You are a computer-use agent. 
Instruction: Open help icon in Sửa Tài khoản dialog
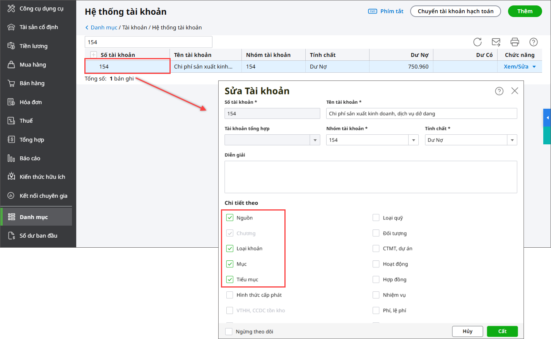499,91
